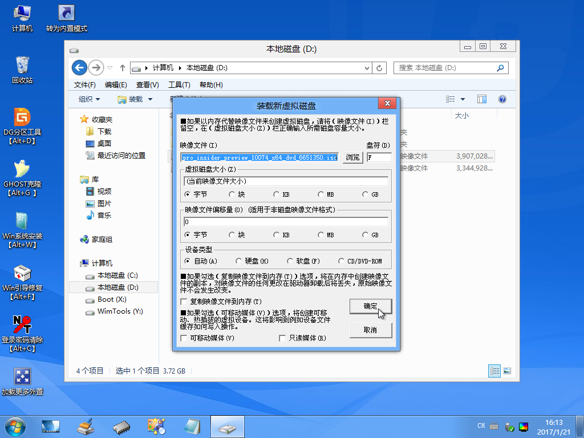The width and height of the screenshot is (584, 438).
Task: Open the 查看(V) menu
Action: click(x=148, y=85)
